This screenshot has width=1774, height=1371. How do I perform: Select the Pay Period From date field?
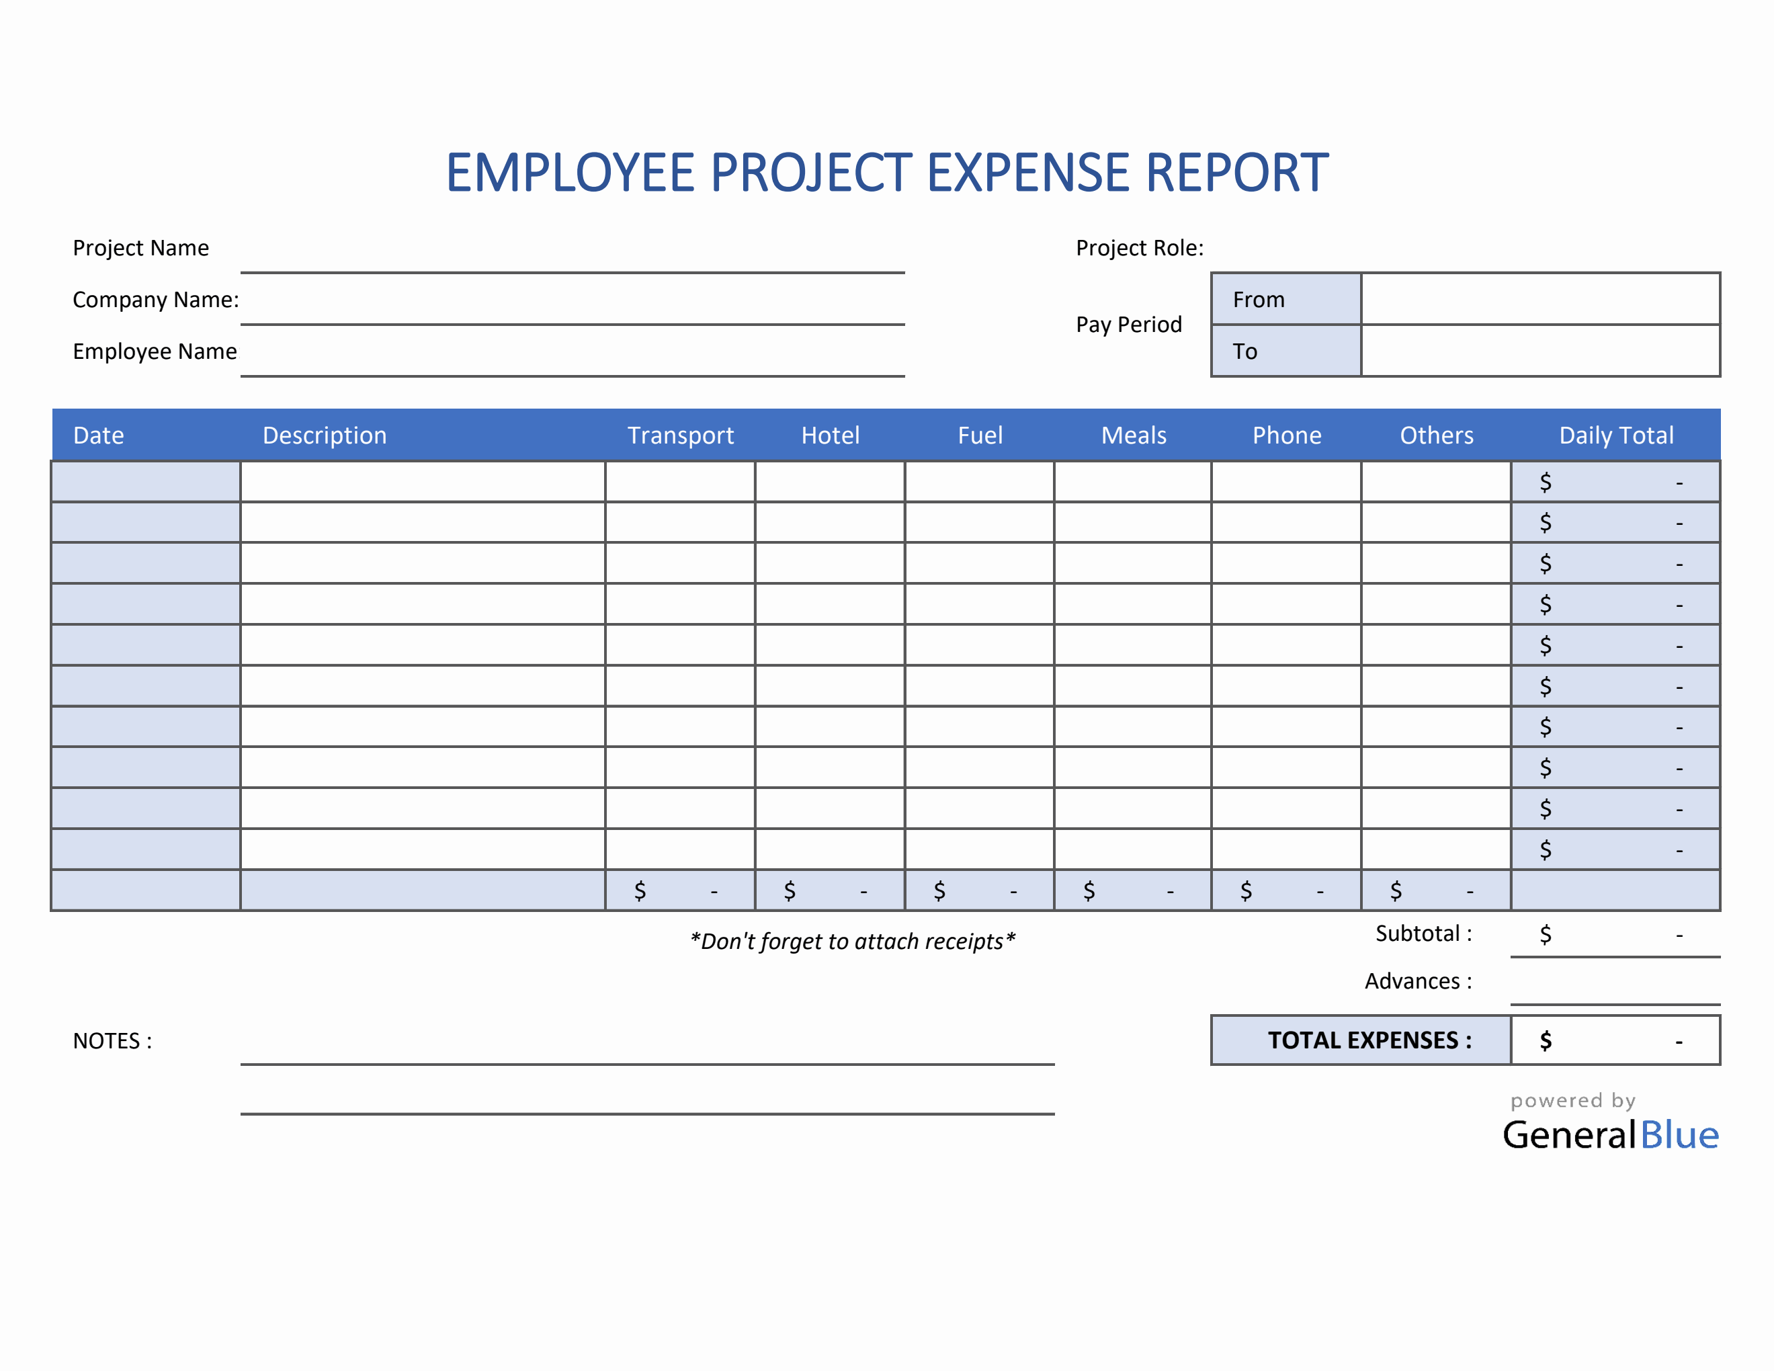tap(1541, 299)
